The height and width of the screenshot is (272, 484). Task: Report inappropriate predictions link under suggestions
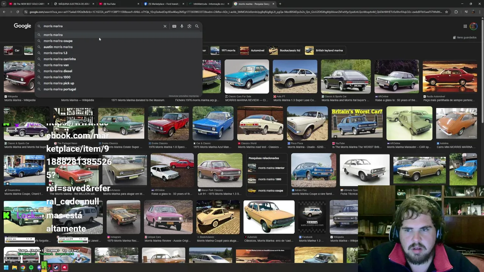click(184, 96)
